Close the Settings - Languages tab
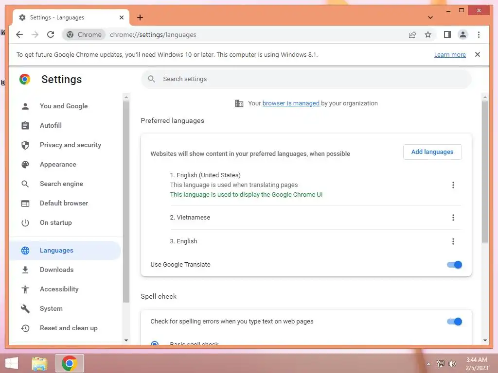 (x=121, y=17)
